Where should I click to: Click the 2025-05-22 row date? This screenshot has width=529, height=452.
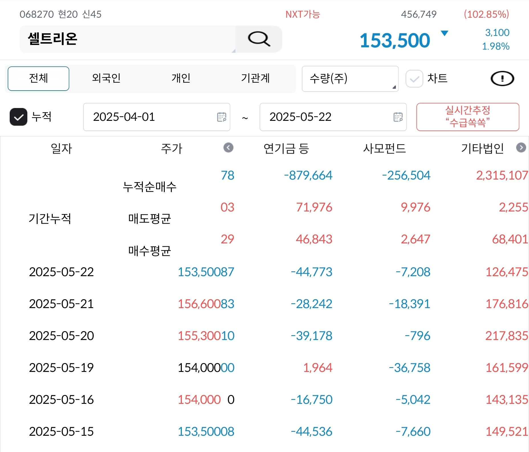[61, 272]
